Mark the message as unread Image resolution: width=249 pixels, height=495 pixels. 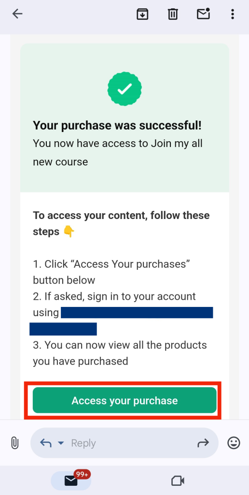coord(203,14)
